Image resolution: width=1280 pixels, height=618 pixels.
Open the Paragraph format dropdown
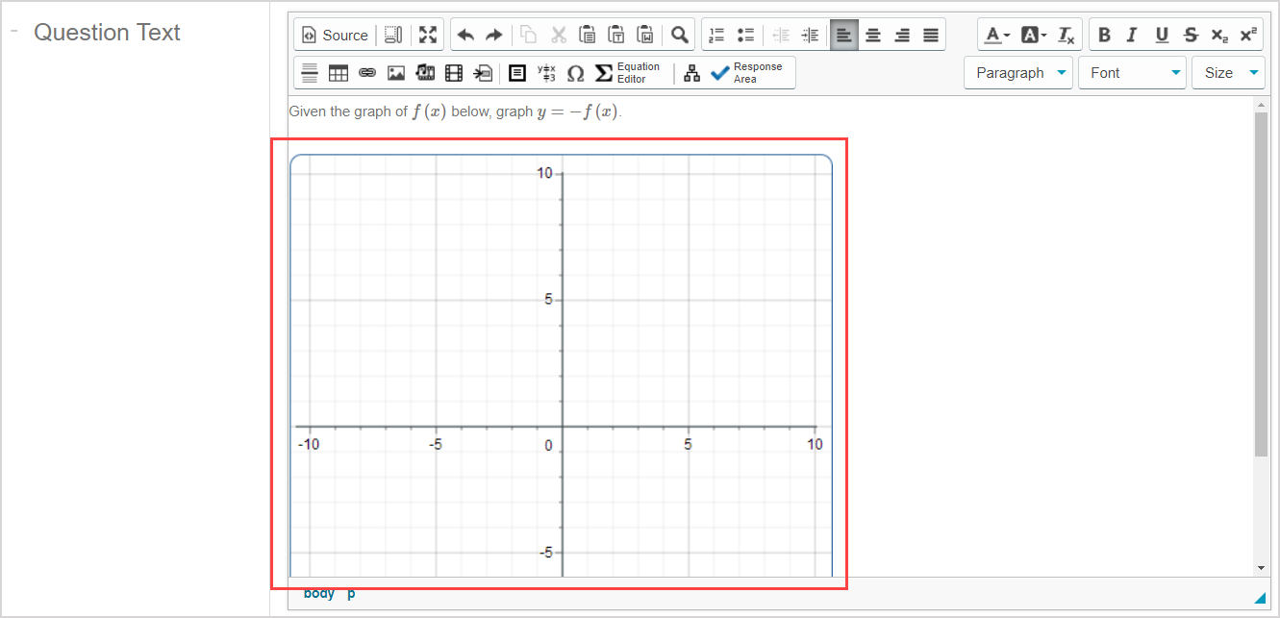coord(1017,72)
